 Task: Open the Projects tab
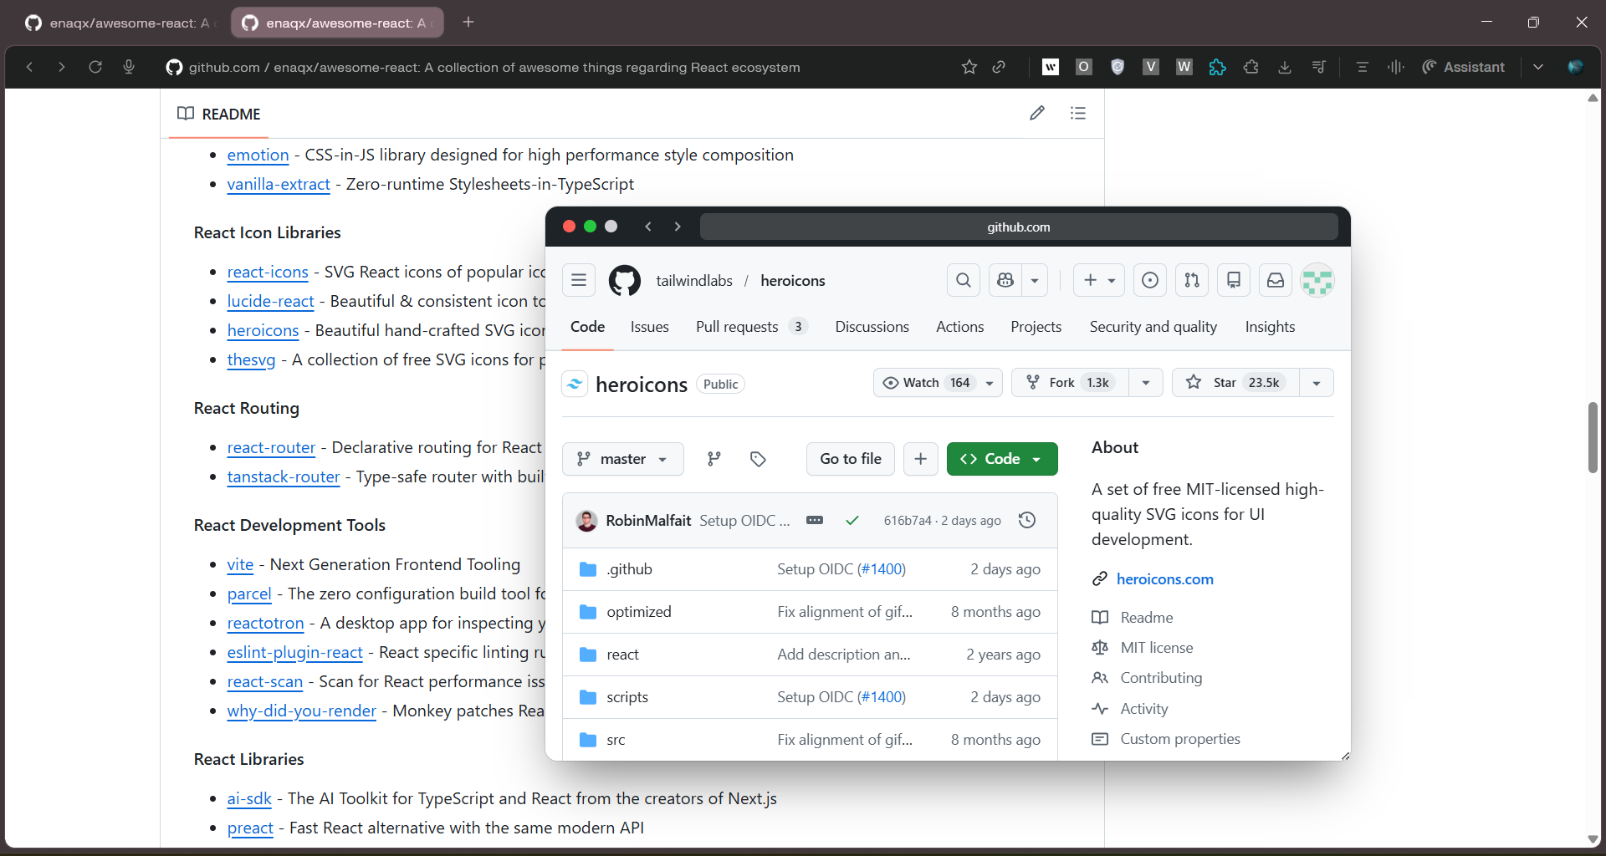tap(1036, 327)
